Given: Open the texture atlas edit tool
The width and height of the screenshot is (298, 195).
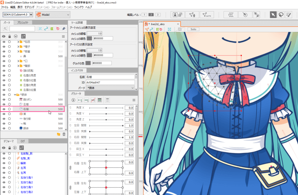Looking at the screenshot, I should 178,14.
